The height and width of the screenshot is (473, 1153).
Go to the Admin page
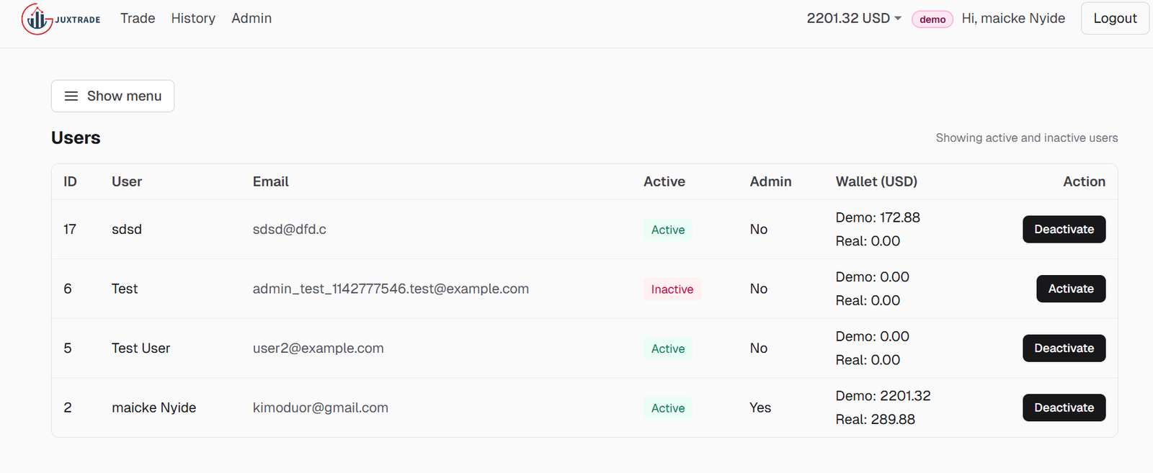(x=251, y=19)
